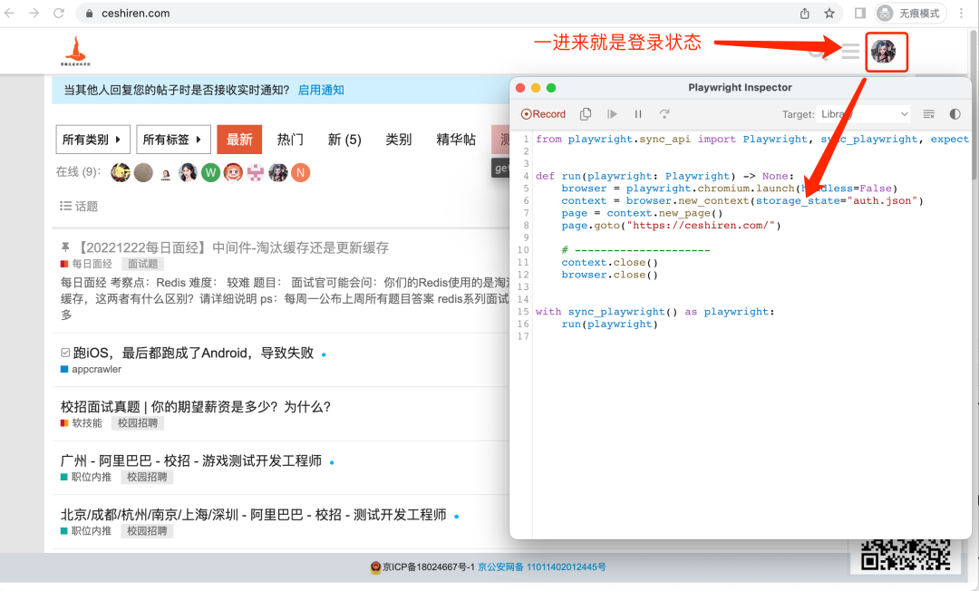Click the Step over icon in Playwright Inspector

[x=664, y=113]
